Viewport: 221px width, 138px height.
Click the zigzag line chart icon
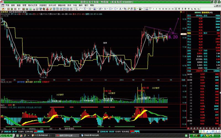point(150,9)
